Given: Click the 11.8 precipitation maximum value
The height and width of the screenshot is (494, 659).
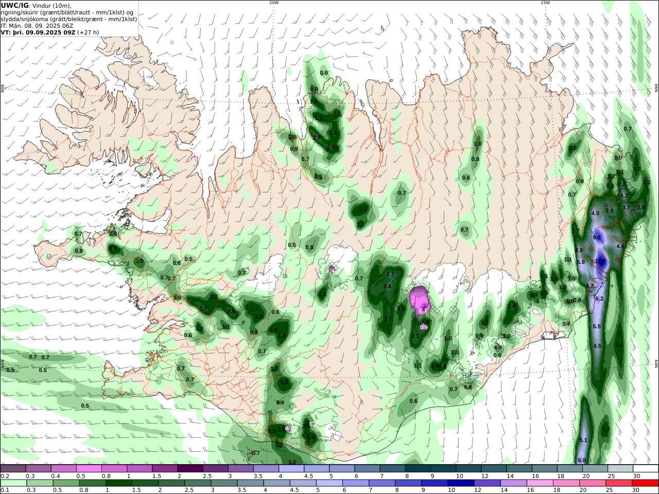Looking at the screenshot, I should point(600,261).
